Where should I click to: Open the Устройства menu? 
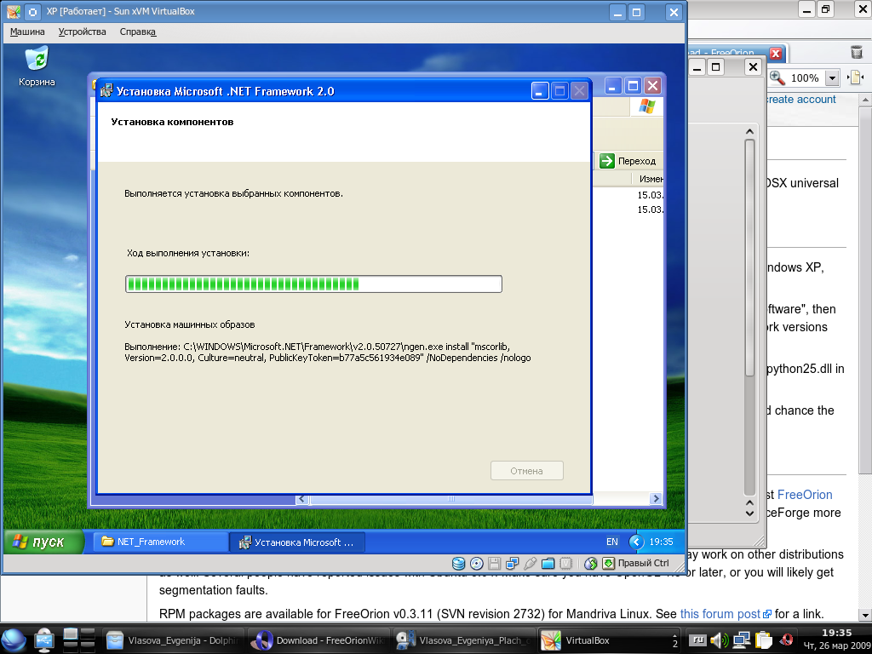[83, 32]
